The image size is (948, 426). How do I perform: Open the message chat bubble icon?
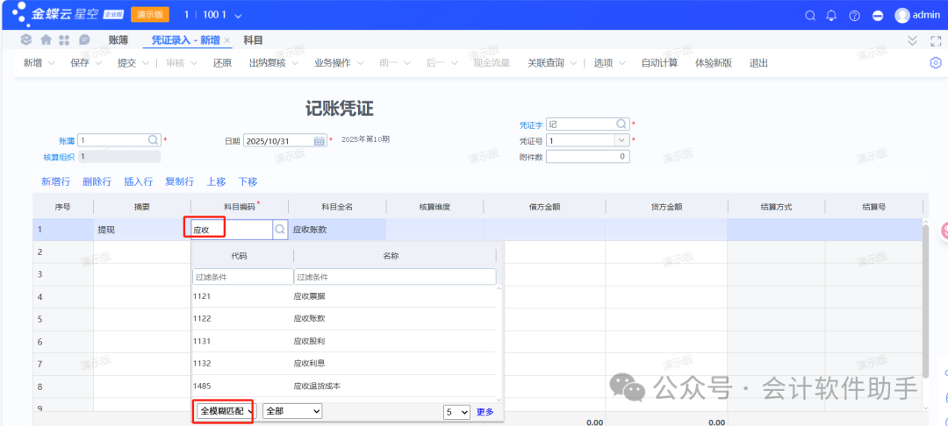click(x=84, y=40)
